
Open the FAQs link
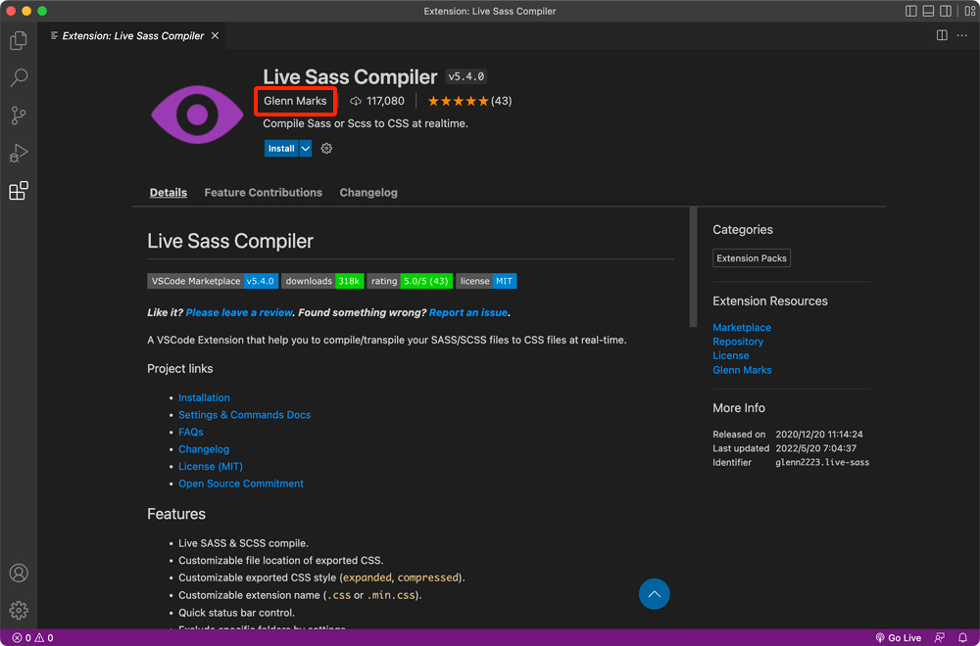191,432
